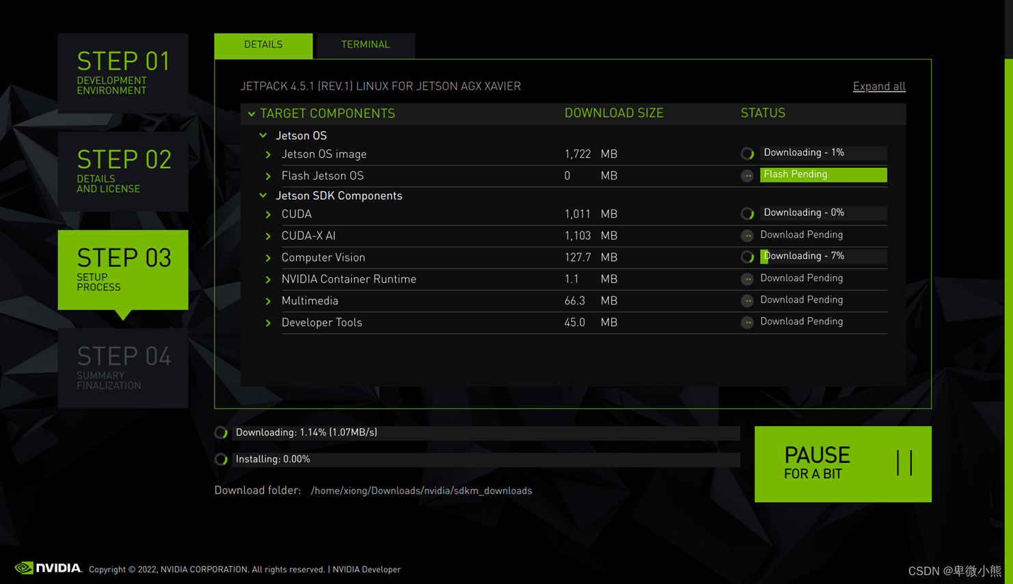Viewport: 1013px width, 584px height.
Task: Expand the CUDA row chevron
Action: pyautogui.click(x=268, y=214)
